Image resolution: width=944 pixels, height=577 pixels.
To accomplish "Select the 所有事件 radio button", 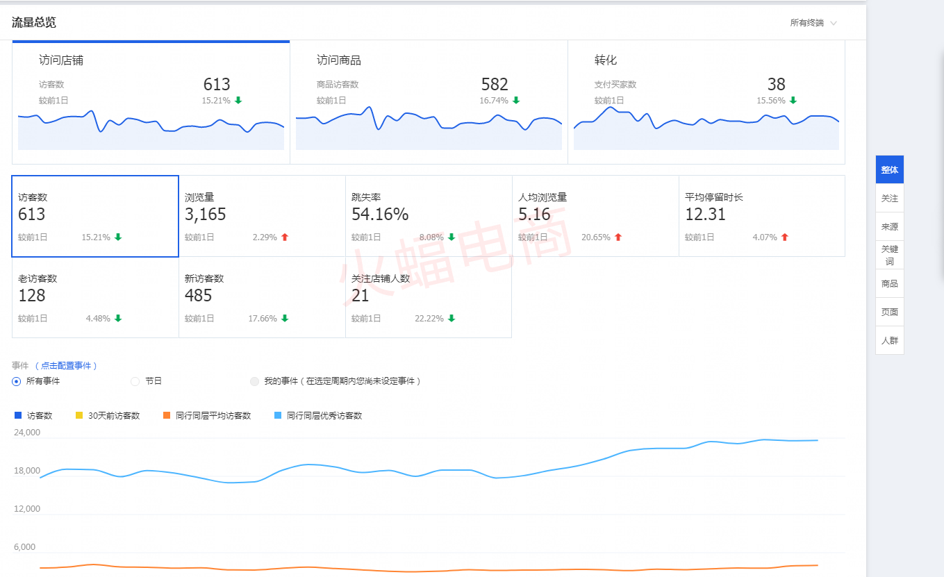I will click(17, 381).
